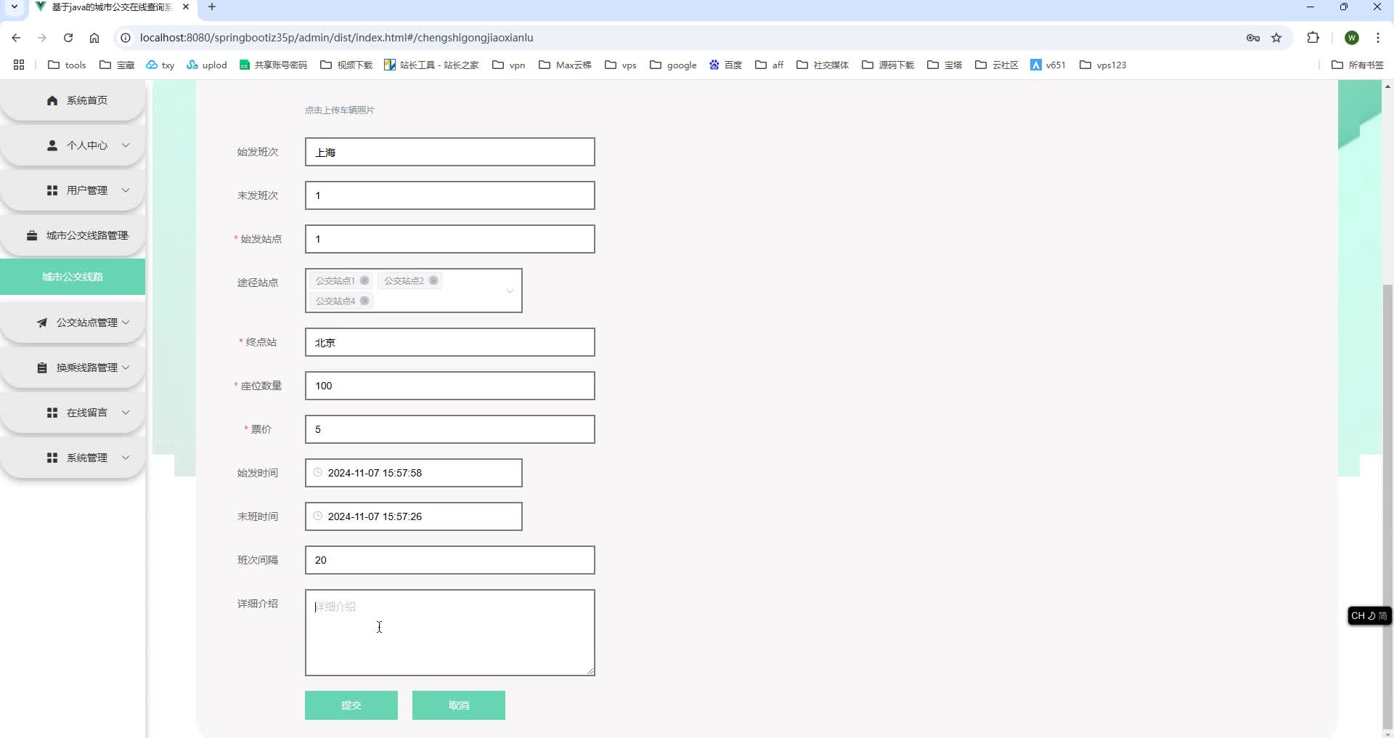Open the 始发时间 datetime picker
Viewport: 1394px width, 738px height.
click(413, 473)
